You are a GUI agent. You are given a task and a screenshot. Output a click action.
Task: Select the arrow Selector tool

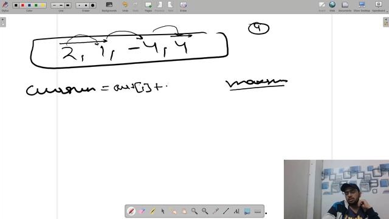tap(163, 211)
